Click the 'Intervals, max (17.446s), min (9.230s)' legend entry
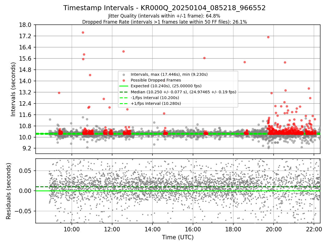Image resolution: width=329 pixels, height=247 pixels. click(x=169, y=74)
